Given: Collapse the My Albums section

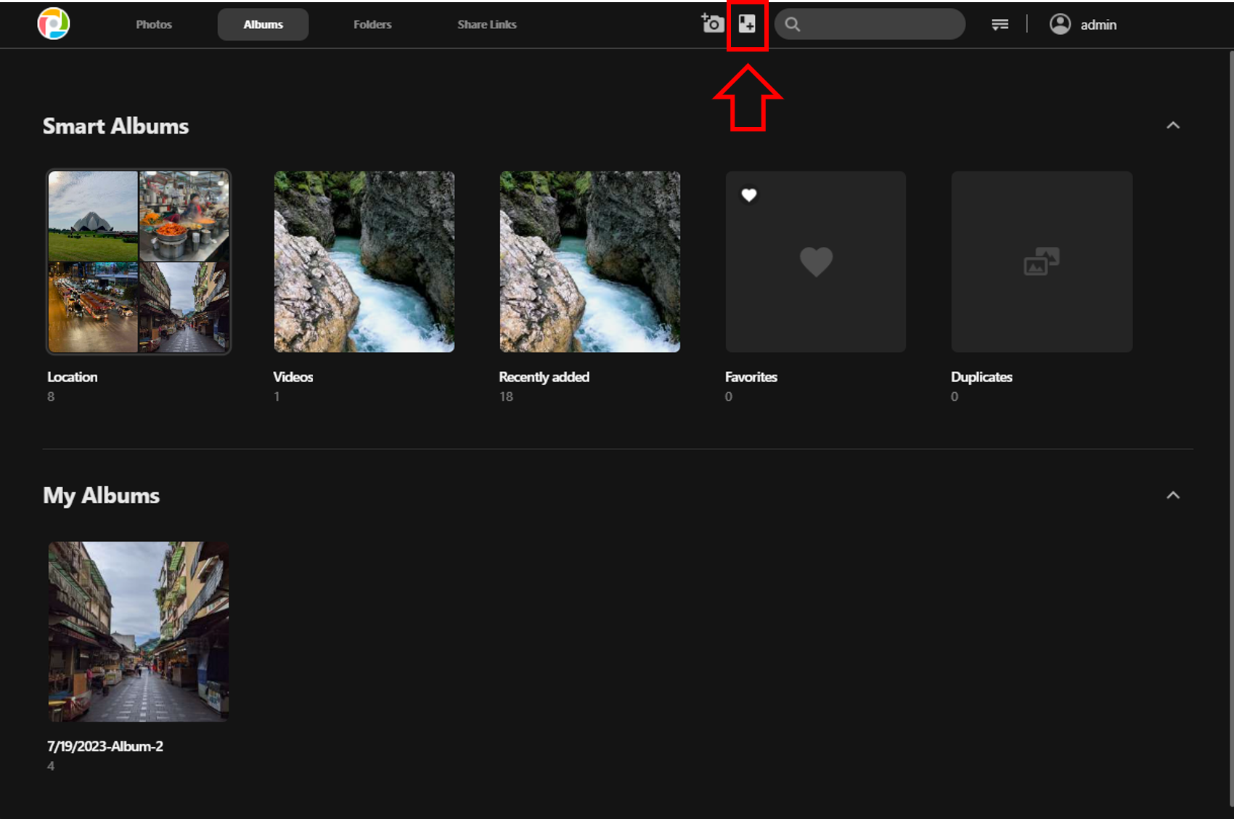Looking at the screenshot, I should click(x=1173, y=495).
